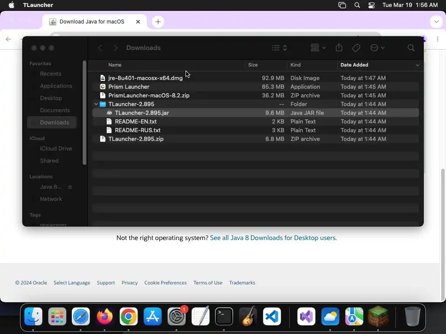
Task: Open the App Store from the Dock
Action: pos(152,316)
